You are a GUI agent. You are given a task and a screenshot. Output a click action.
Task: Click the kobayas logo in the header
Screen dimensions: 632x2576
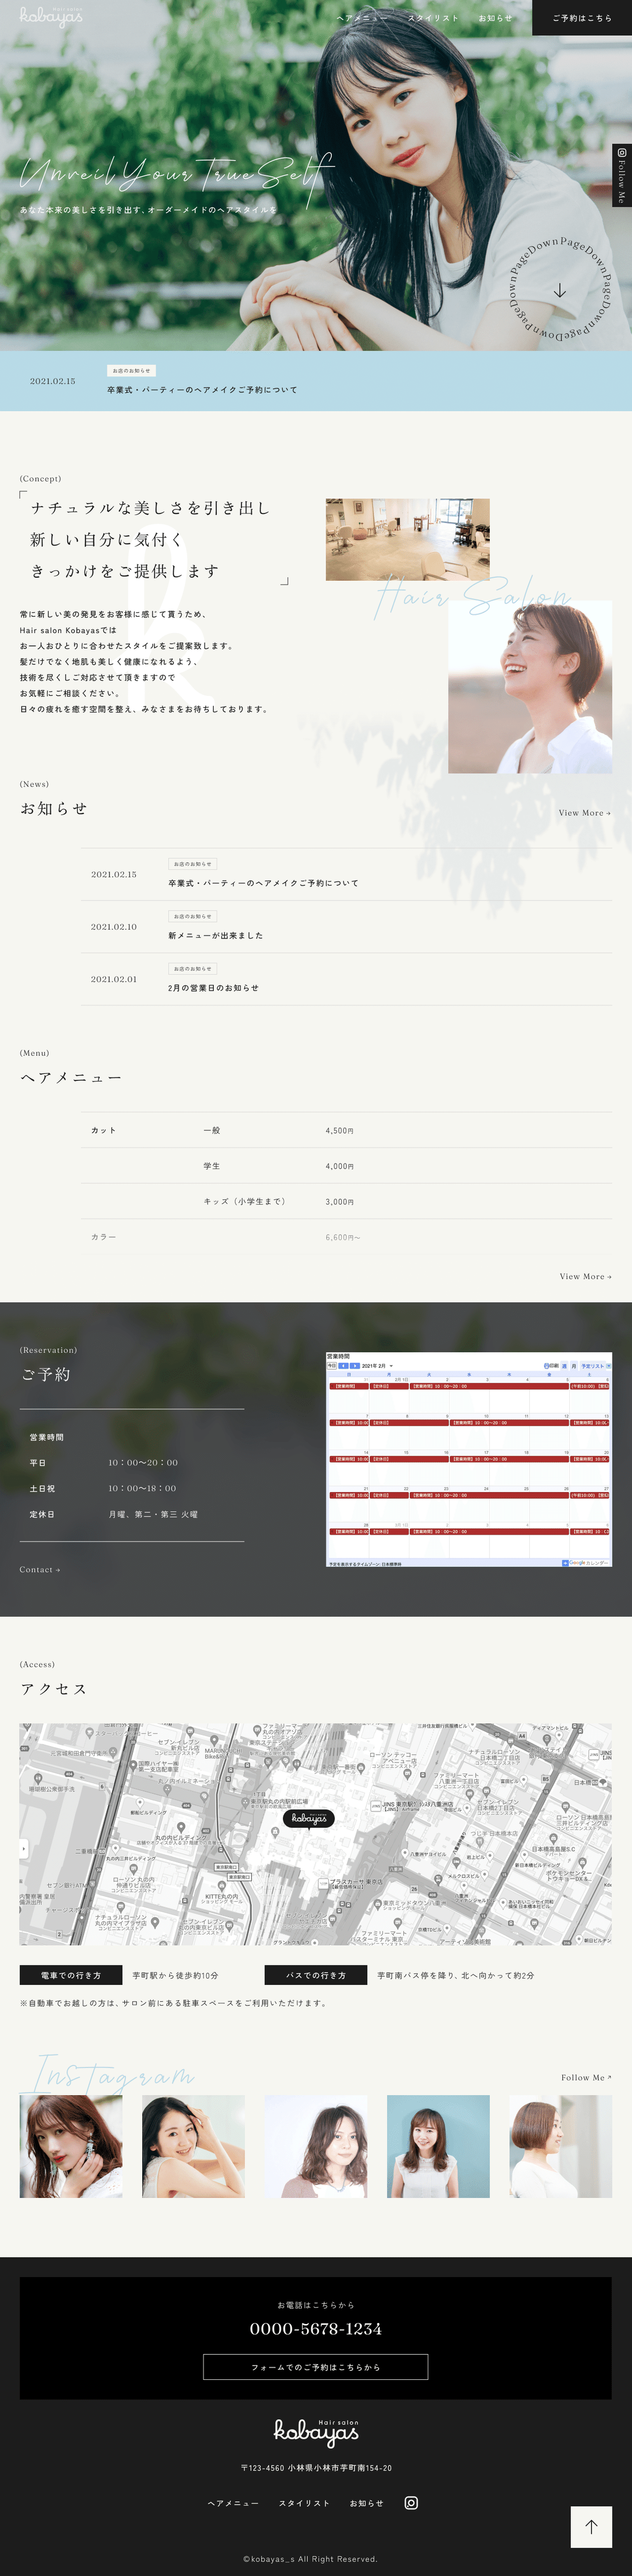point(51,17)
